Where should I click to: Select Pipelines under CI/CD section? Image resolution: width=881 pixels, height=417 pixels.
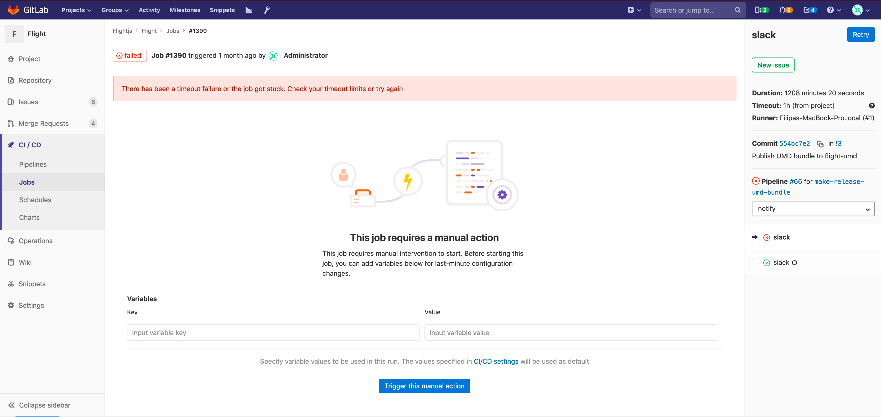click(x=33, y=164)
